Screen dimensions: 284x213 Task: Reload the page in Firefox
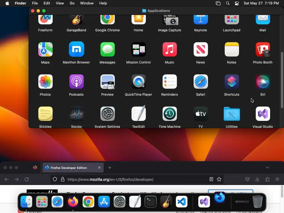click(27, 179)
